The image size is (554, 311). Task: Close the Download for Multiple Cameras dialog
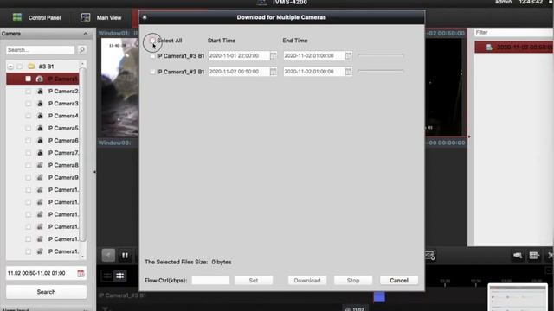pyautogui.click(x=145, y=17)
